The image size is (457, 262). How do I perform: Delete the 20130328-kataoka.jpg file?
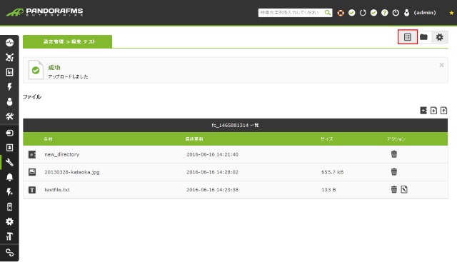click(393, 171)
